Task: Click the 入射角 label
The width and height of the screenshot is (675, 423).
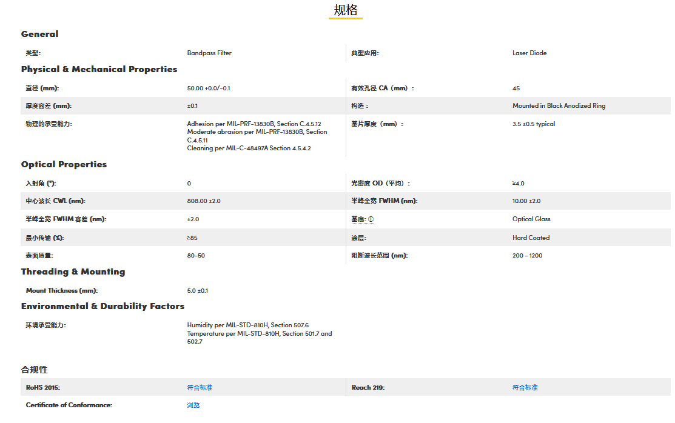Action: click(x=41, y=183)
